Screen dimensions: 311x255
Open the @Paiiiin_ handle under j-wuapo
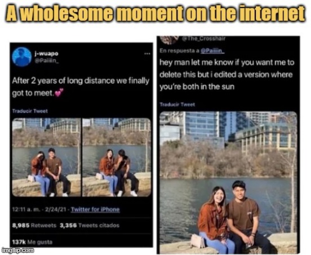(46, 61)
